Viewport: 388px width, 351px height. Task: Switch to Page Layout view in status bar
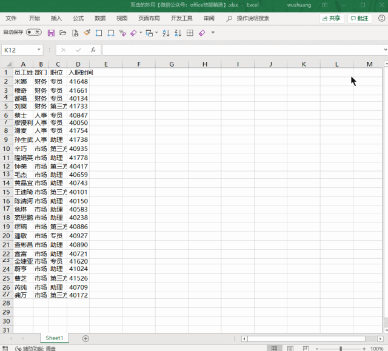(x=290, y=349)
